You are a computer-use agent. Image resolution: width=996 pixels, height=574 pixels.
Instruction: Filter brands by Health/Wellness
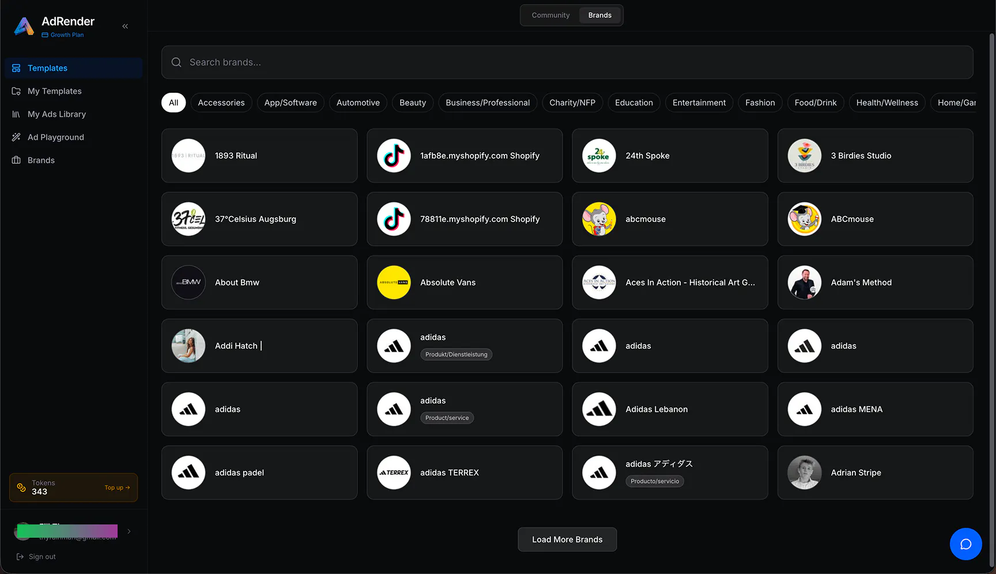pos(887,103)
